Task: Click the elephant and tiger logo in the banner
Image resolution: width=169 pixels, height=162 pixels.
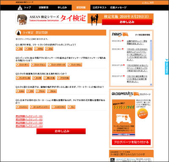Action: click(x=22, y=19)
